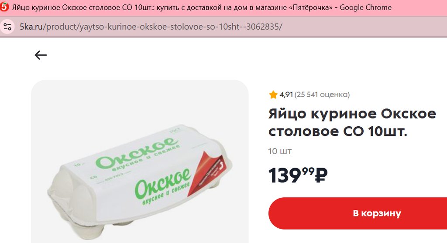Click the ruble currency symbol in price
Screen dimensions: 447x243
(x=321, y=175)
